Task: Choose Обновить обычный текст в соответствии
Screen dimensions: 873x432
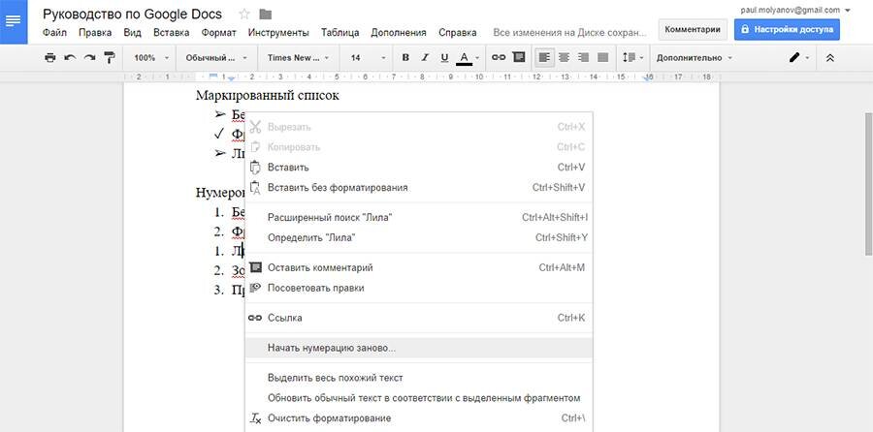Action: 419,398
